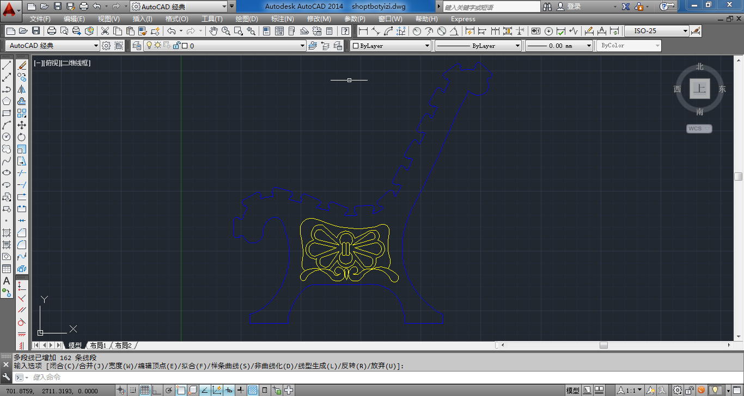Viewport: 744px width, 396px height.
Task: Click the Pan (hand) tool icon
Action: tap(214, 31)
